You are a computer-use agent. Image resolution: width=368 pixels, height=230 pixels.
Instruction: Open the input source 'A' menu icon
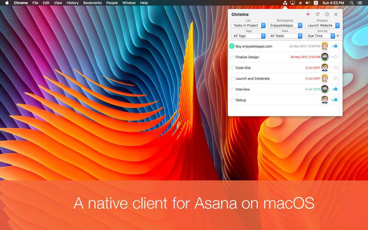[x=316, y=3]
